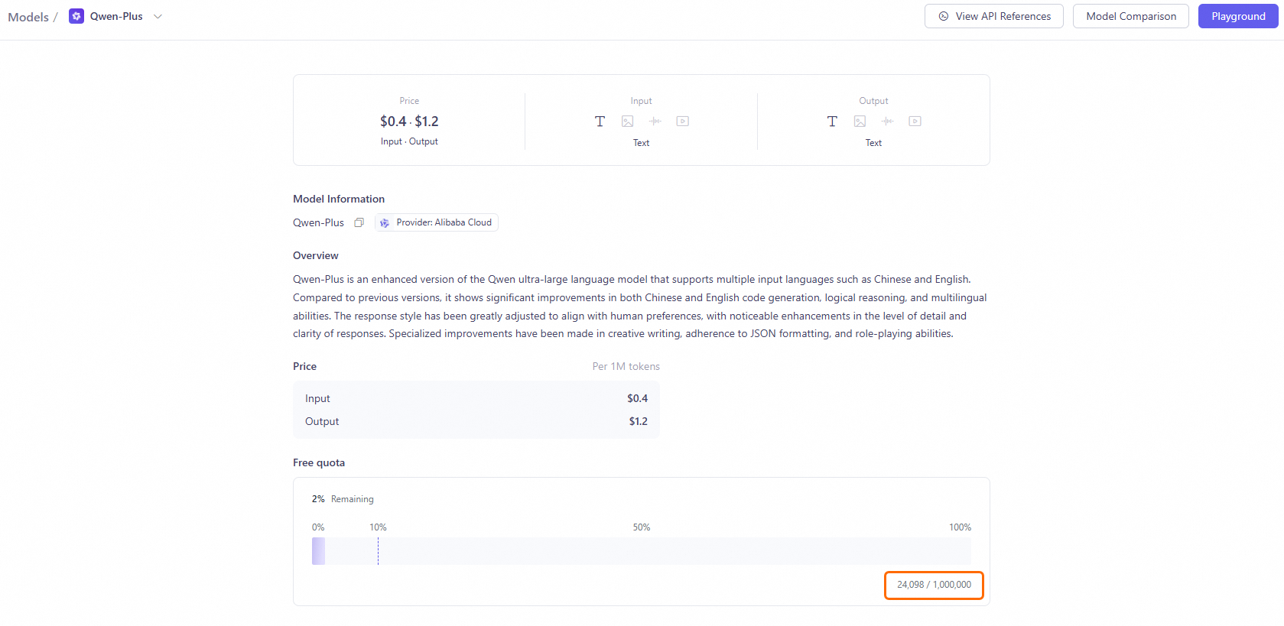Open View API References
This screenshot has height=626, width=1284.
coord(993,16)
